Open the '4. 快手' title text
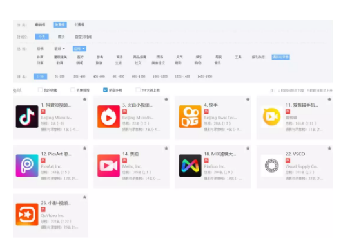Screen dimensions: 341x246 click(211, 105)
